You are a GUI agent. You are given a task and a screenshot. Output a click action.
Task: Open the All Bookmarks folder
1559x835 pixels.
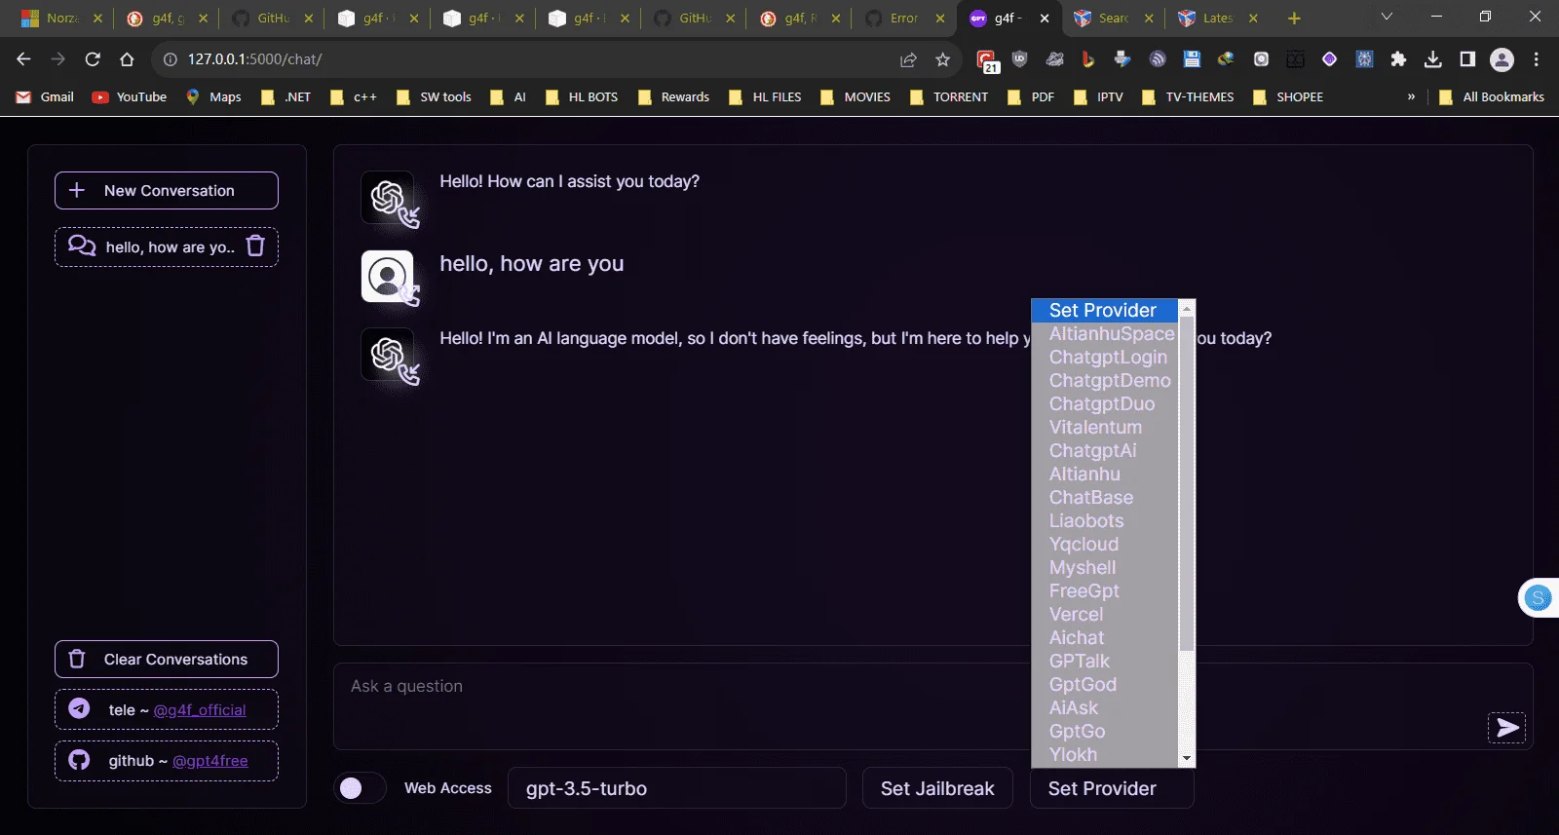[x=1492, y=96]
